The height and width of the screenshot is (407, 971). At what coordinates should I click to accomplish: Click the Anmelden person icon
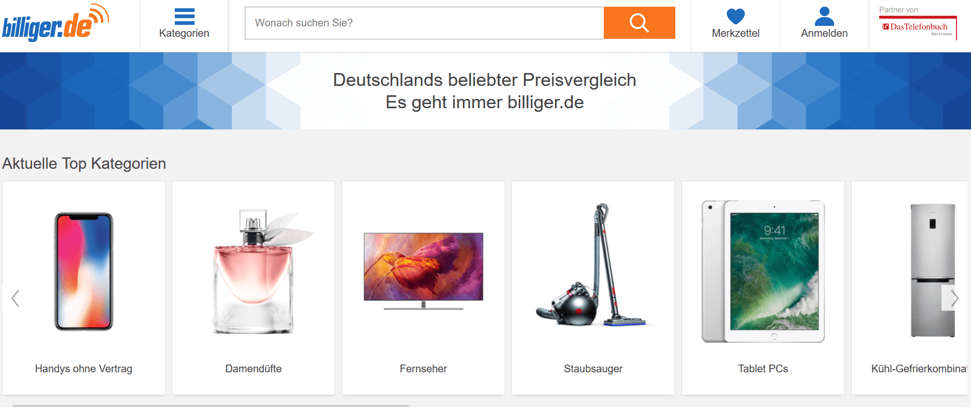tap(824, 17)
